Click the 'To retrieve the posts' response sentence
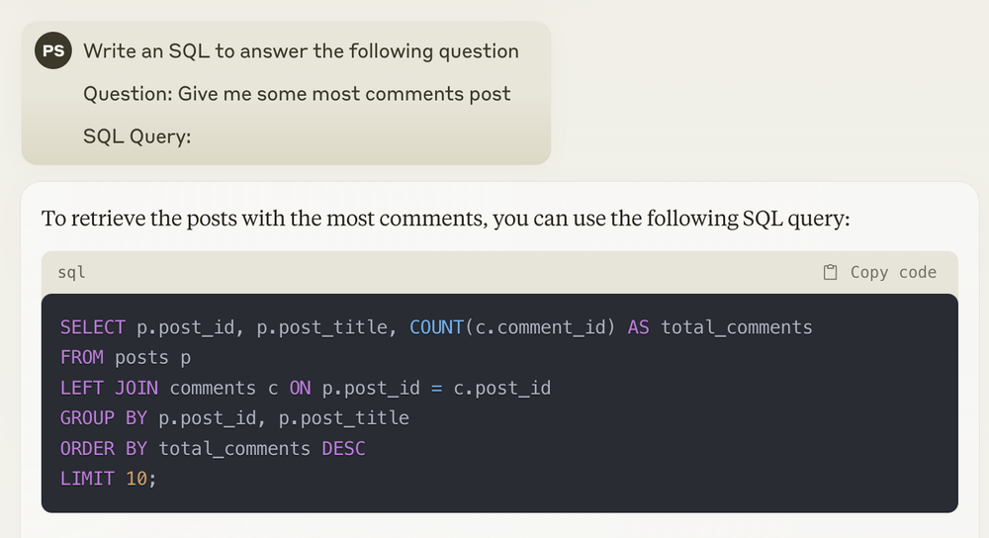 pos(445,219)
